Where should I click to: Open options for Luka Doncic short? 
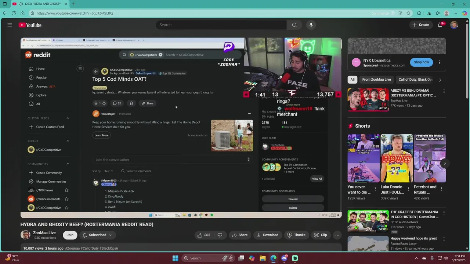pos(408,189)
